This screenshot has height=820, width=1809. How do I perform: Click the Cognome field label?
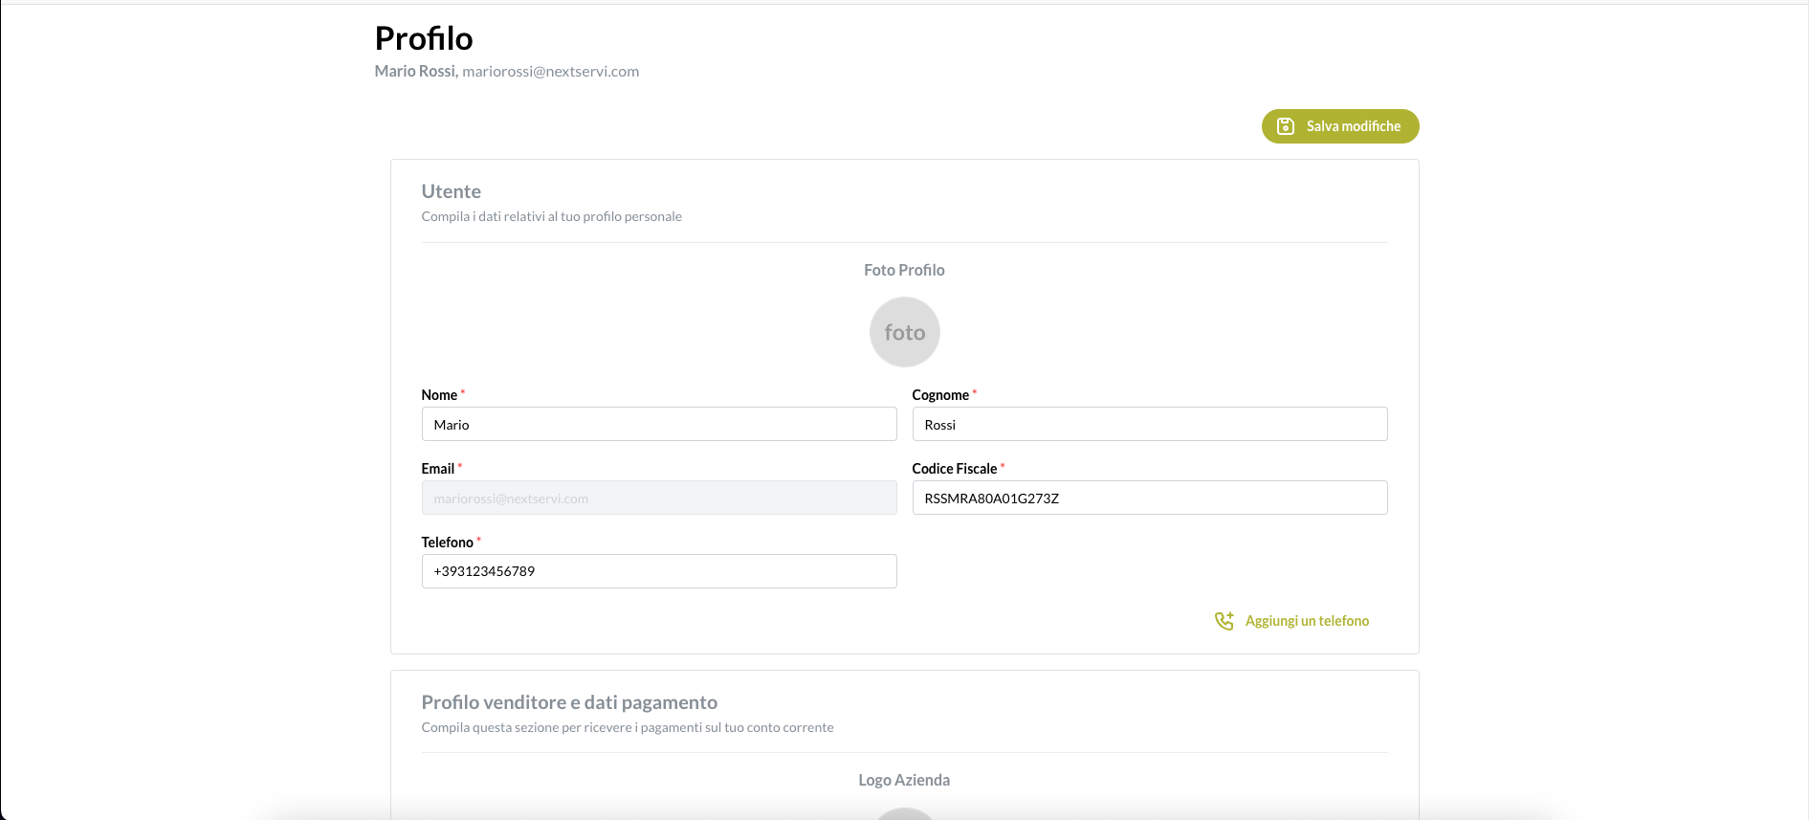[939, 395]
